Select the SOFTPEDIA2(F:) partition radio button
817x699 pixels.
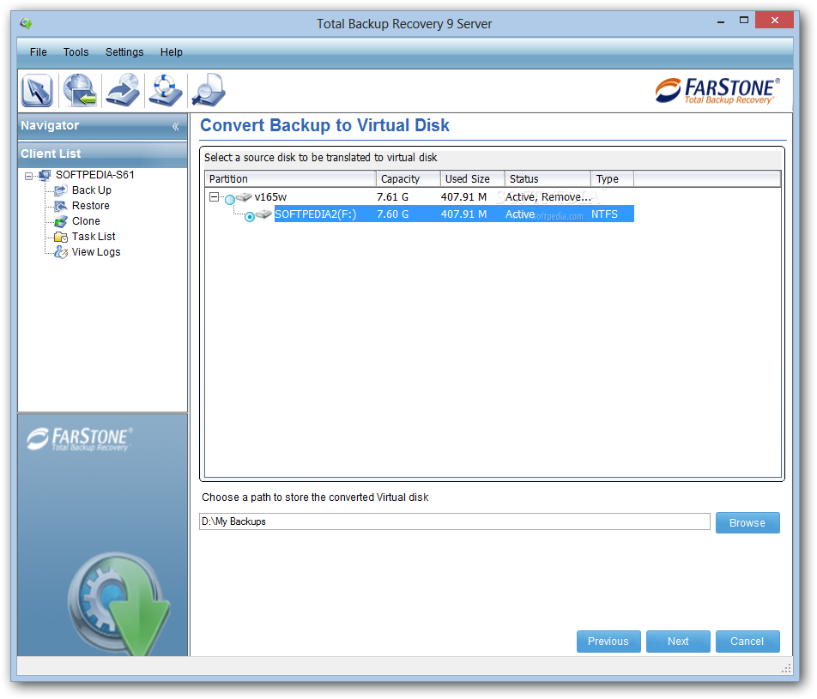(250, 217)
